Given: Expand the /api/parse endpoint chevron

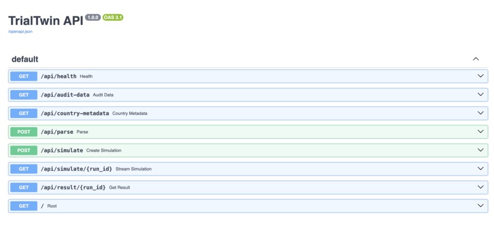Looking at the screenshot, I should pyautogui.click(x=481, y=131).
